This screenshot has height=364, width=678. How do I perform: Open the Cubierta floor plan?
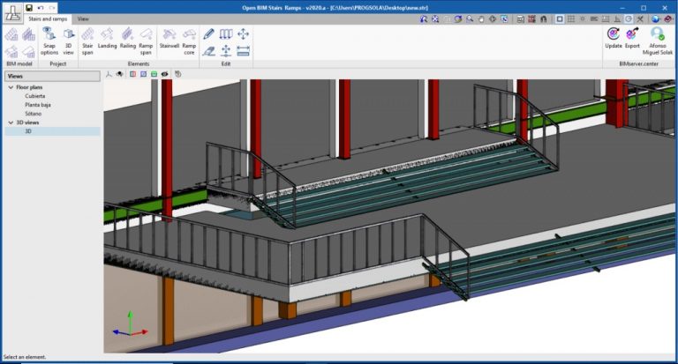tap(35, 96)
